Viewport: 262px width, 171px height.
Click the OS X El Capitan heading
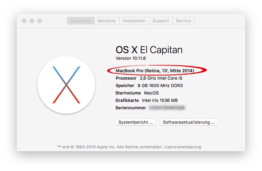click(149, 50)
